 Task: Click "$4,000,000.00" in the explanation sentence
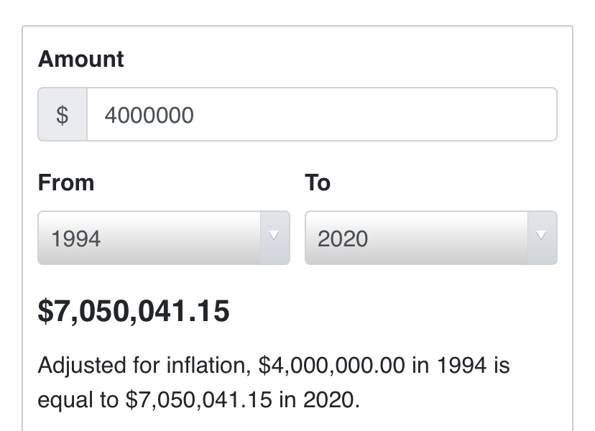click(331, 366)
